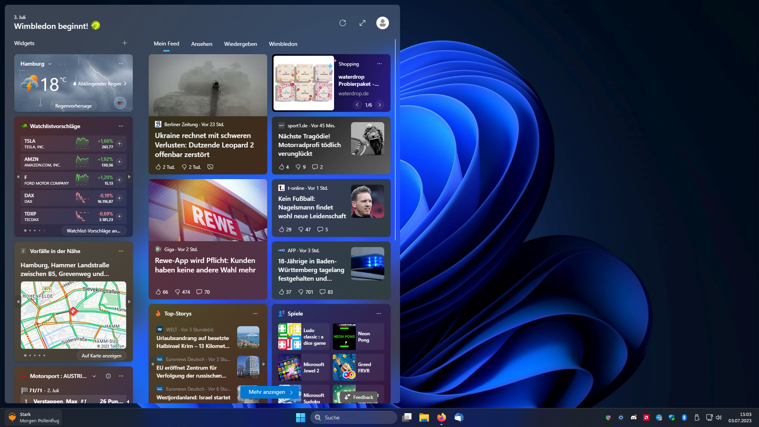This screenshot has height=427, width=759.
Task: Show next Top-Storys page arrow
Action: click(264, 364)
